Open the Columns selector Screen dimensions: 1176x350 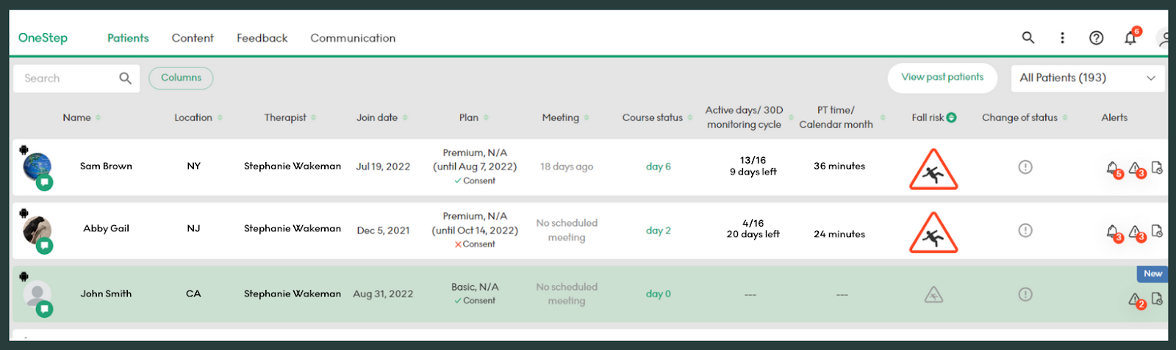click(181, 78)
